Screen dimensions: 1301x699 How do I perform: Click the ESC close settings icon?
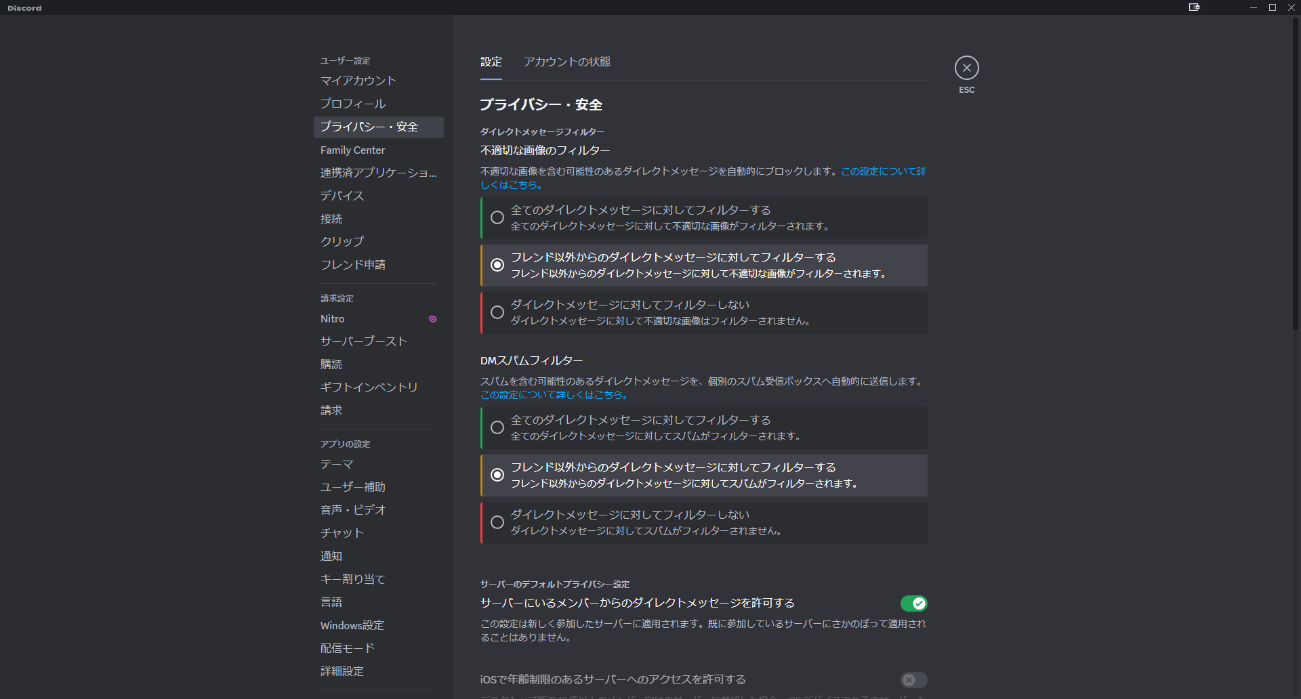pyautogui.click(x=966, y=68)
